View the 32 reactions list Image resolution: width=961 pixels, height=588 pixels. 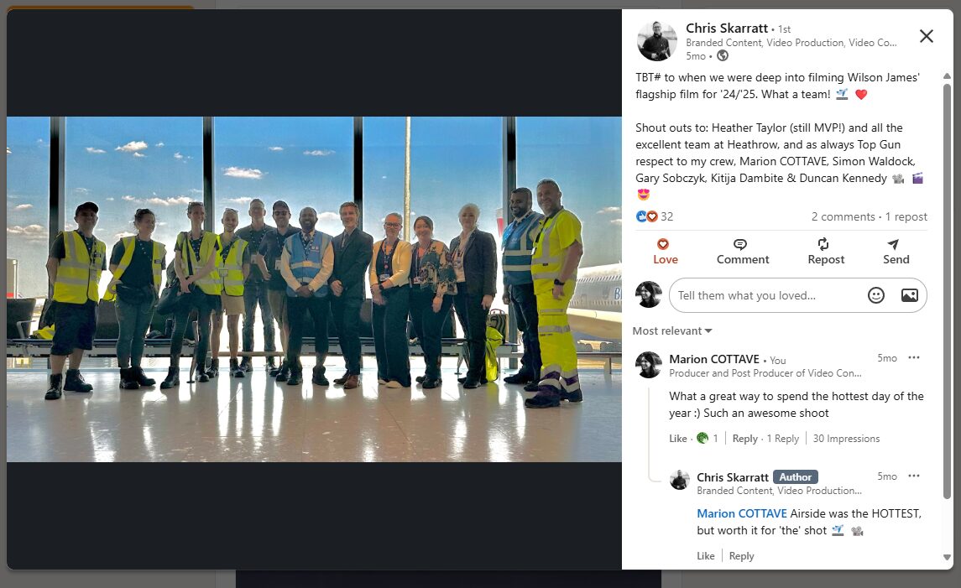click(x=655, y=216)
